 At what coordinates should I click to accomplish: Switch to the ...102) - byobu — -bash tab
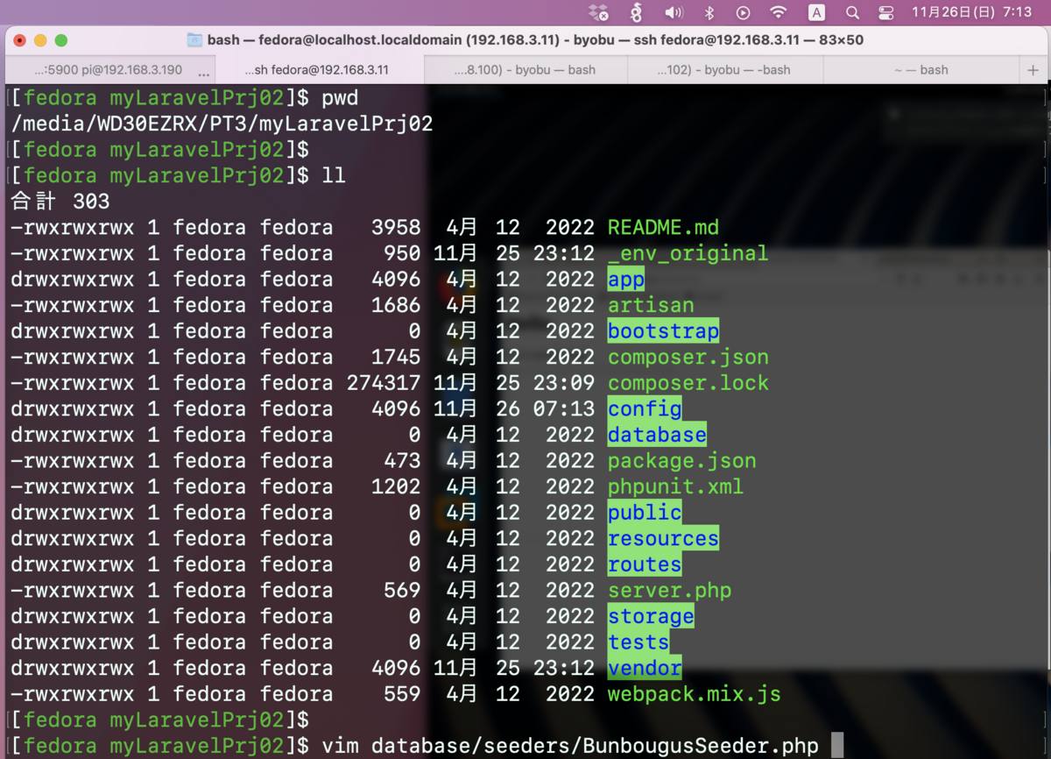coord(725,70)
